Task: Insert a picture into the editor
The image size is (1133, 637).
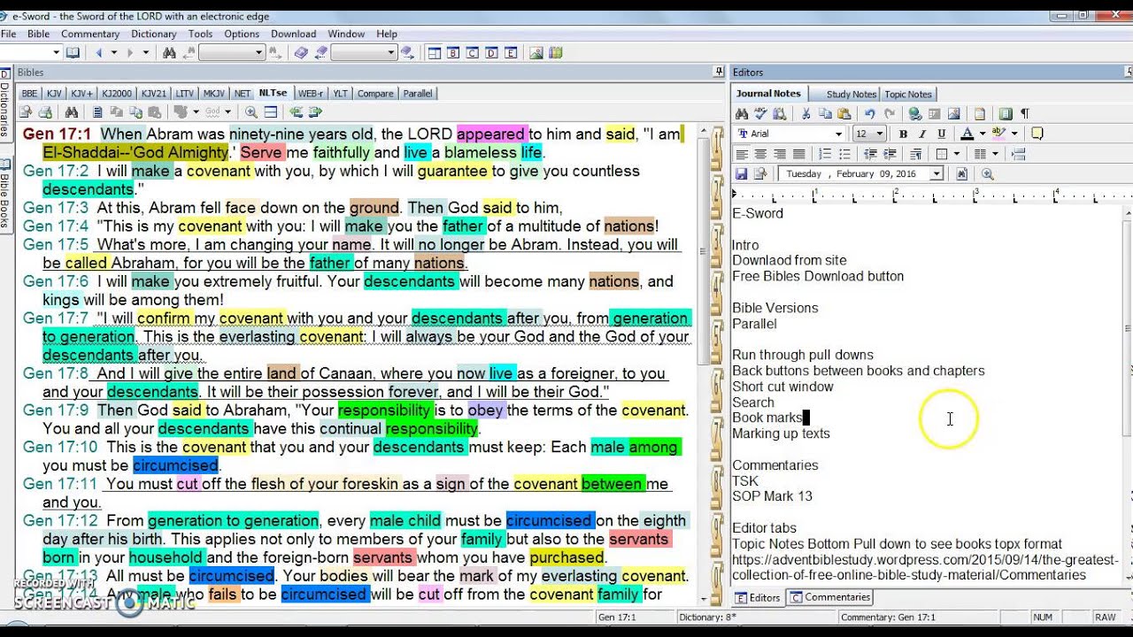Action: (x=953, y=113)
